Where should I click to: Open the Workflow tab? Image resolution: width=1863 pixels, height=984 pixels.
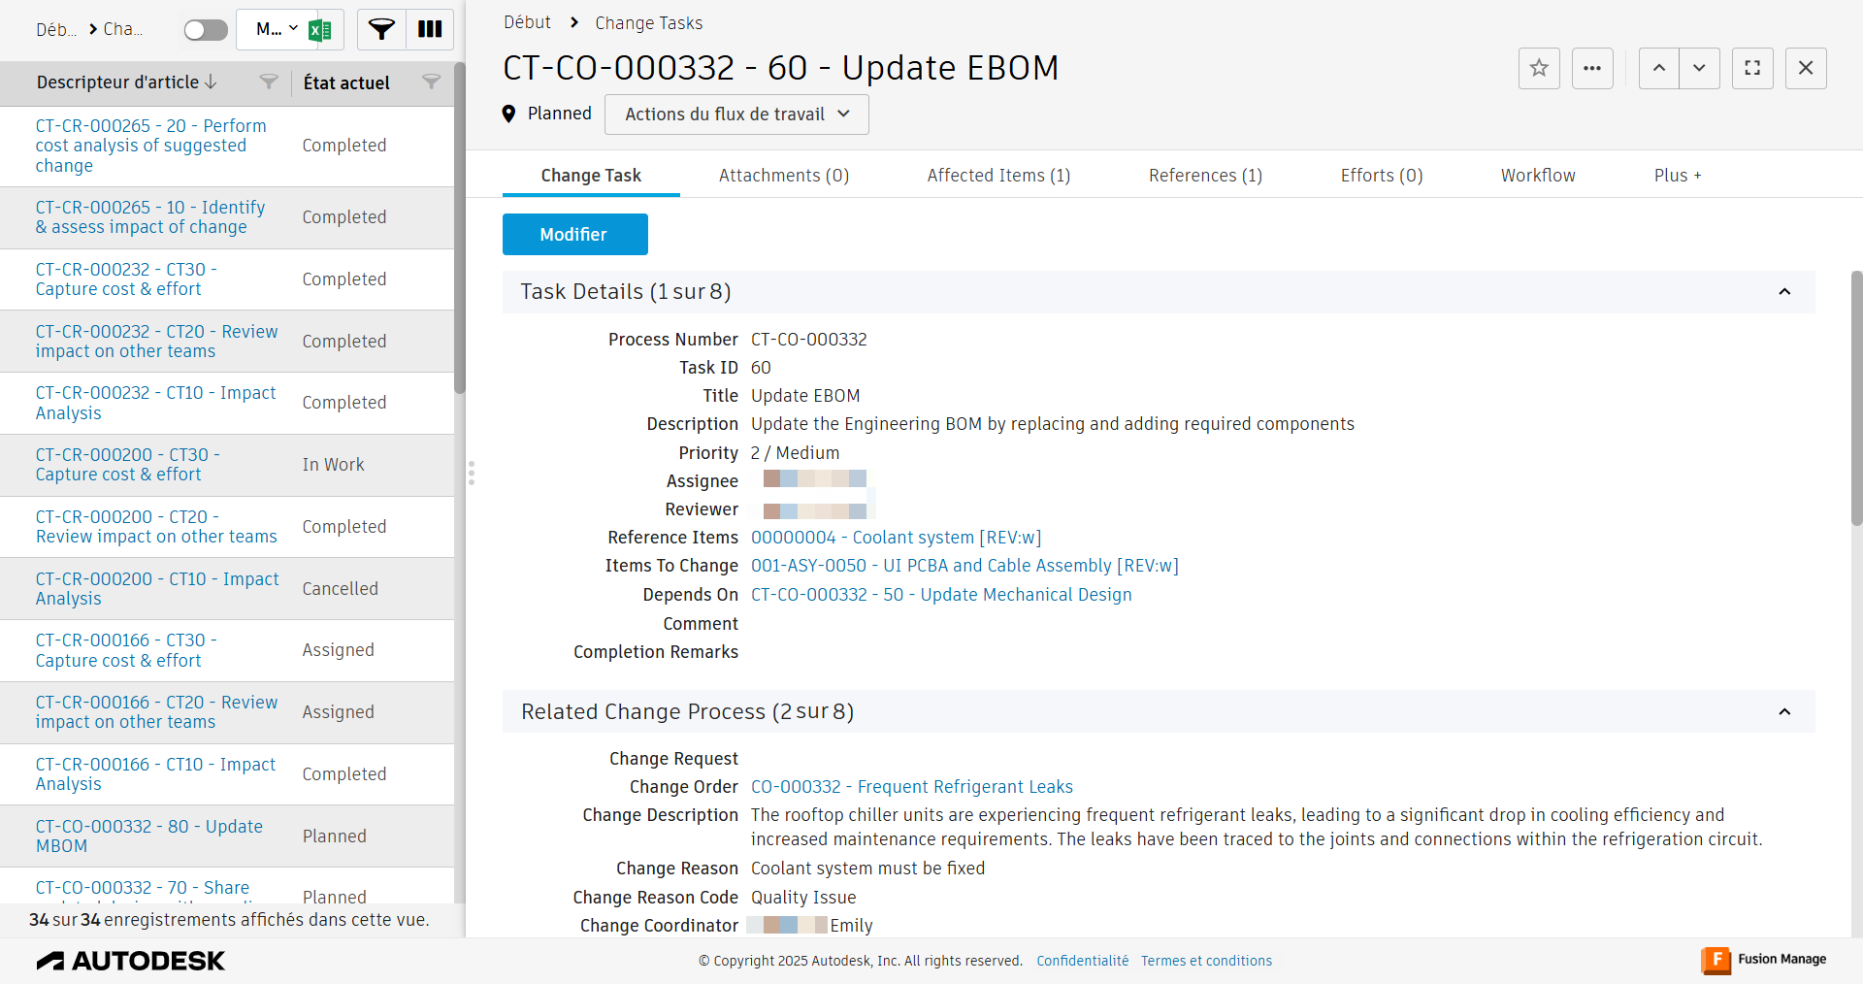[x=1538, y=176]
